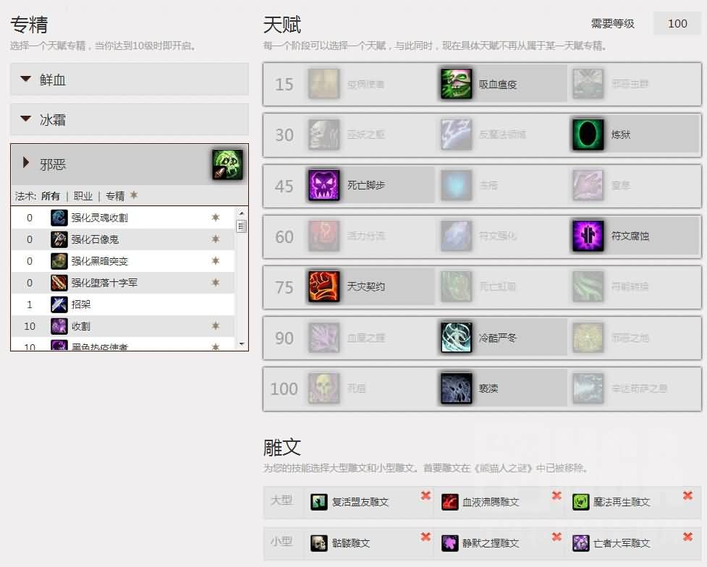Click the spell list scrollbar up arrow
The image size is (707, 567).
click(242, 213)
